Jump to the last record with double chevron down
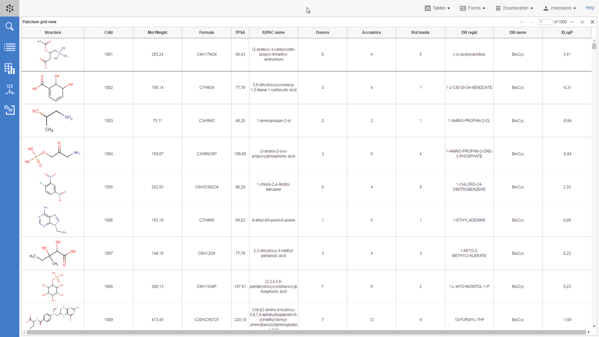The height and width of the screenshot is (337, 599). 582,22
